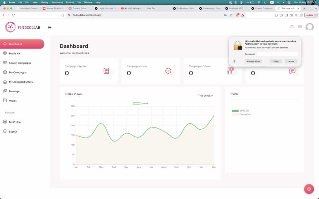The width and height of the screenshot is (319, 199).
Task: Open the Bookmarks menu in menu bar
Action: (57, 2)
